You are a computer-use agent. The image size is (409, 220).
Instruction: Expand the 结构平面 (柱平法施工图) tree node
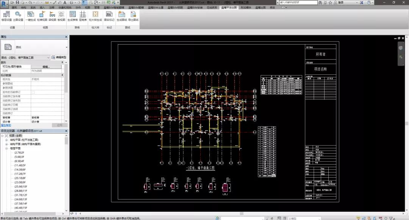tap(6, 140)
